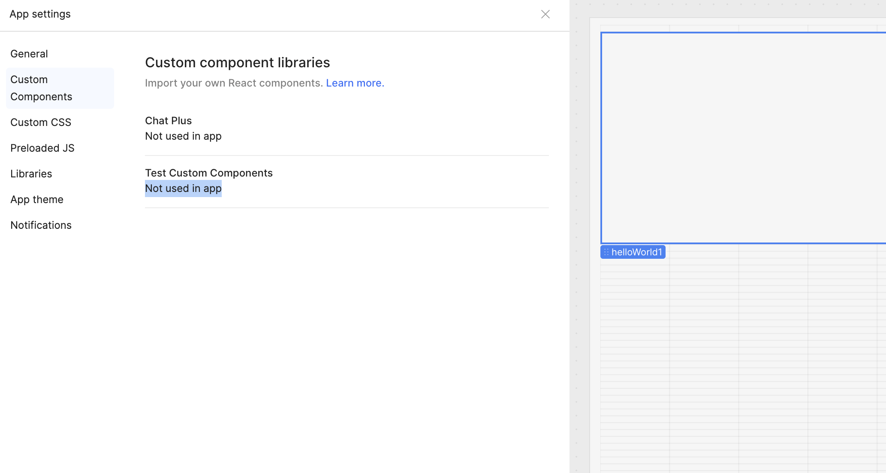Image resolution: width=886 pixels, height=473 pixels.
Task: Click the helloWorld1 component label tag
Action: [x=636, y=252]
